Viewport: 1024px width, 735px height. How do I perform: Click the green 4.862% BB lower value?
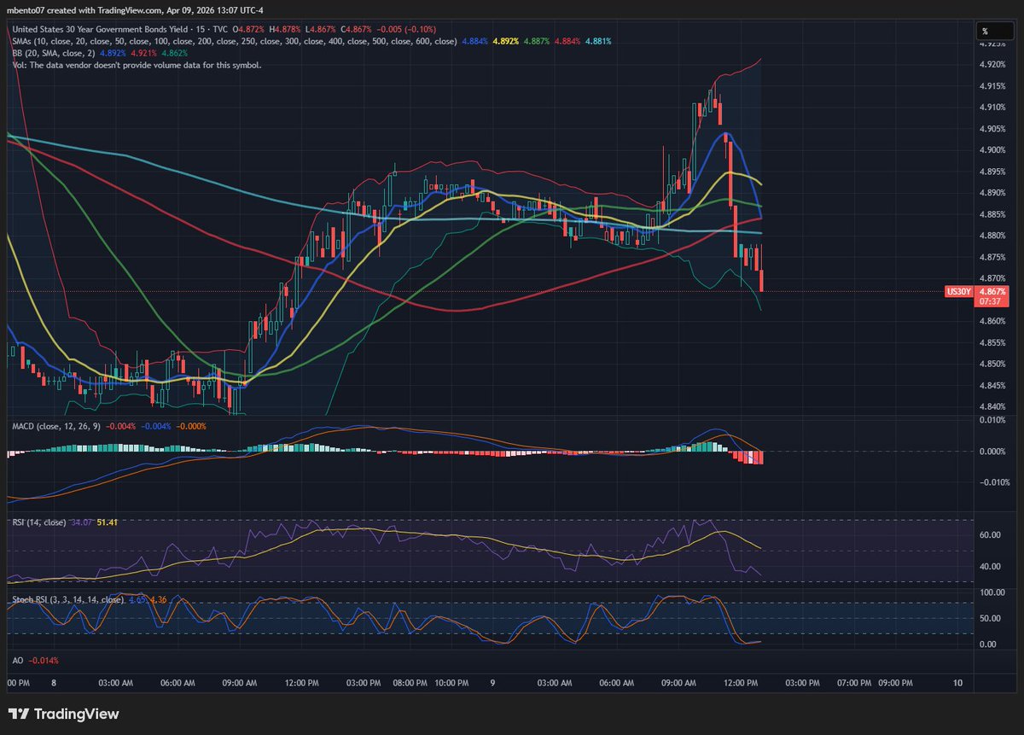[x=175, y=52]
